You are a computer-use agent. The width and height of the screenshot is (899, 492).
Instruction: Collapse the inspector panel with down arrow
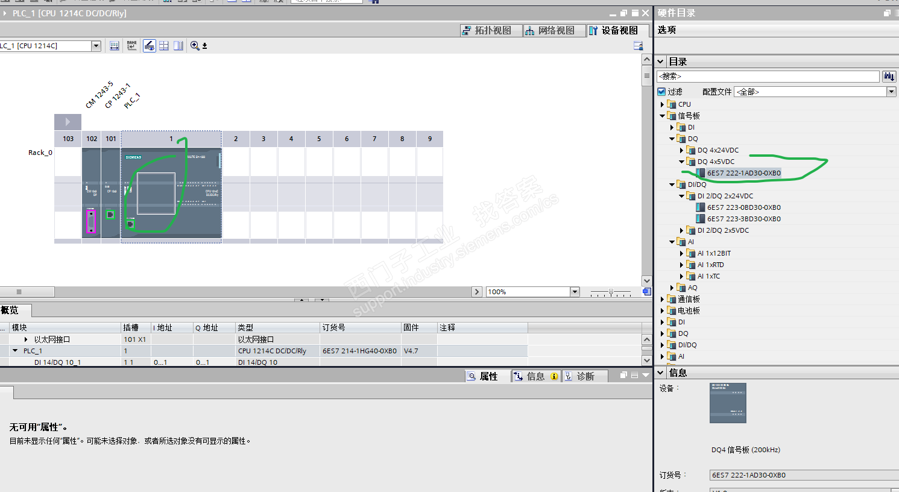646,375
